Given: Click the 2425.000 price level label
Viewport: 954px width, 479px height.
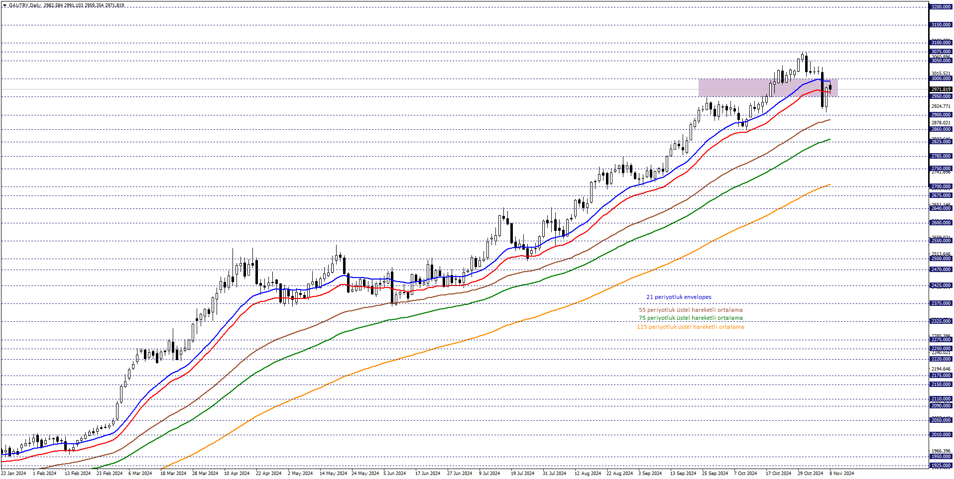Looking at the screenshot, I should pyautogui.click(x=941, y=286).
